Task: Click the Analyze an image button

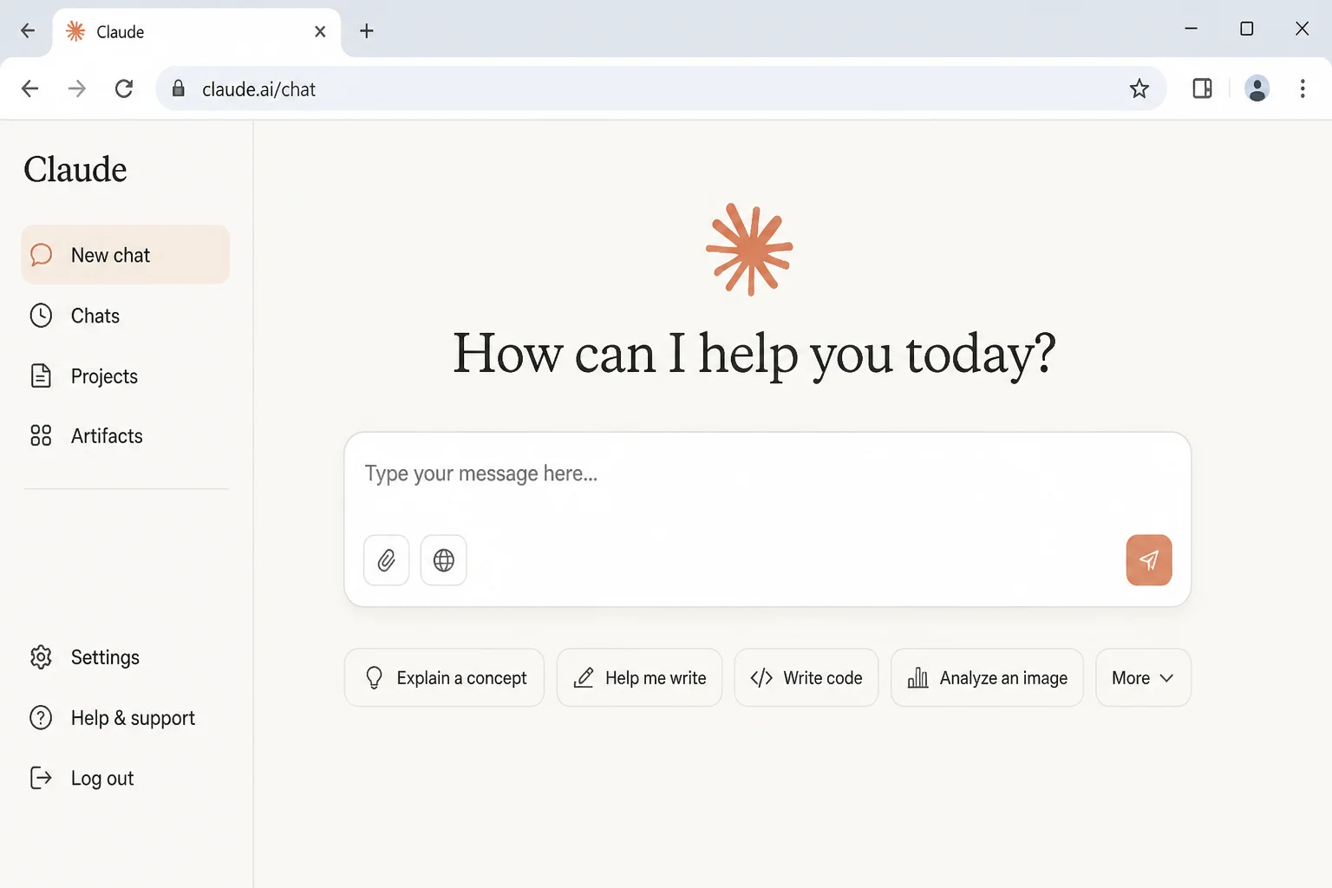Action: 987,677
